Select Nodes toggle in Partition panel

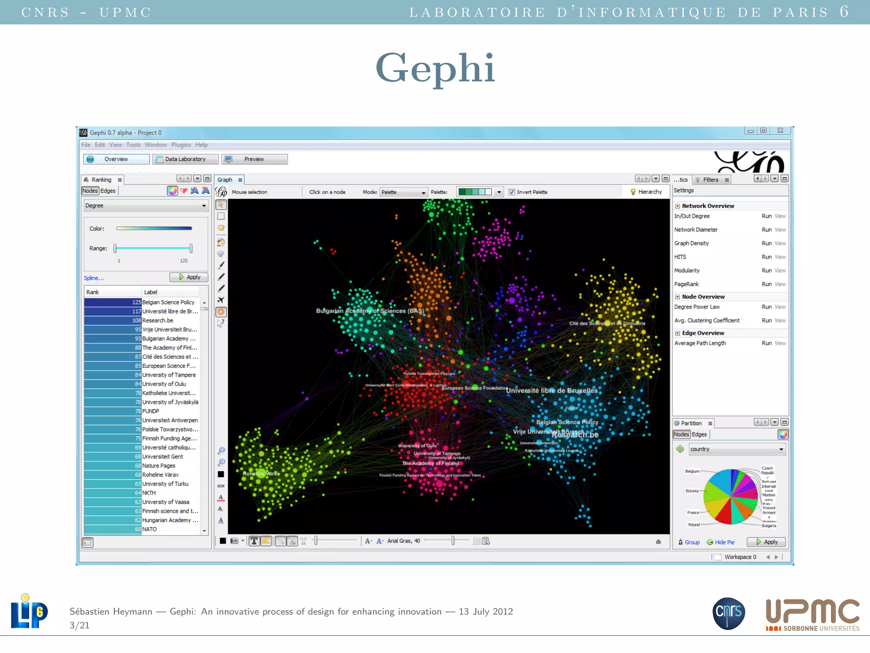point(681,434)
